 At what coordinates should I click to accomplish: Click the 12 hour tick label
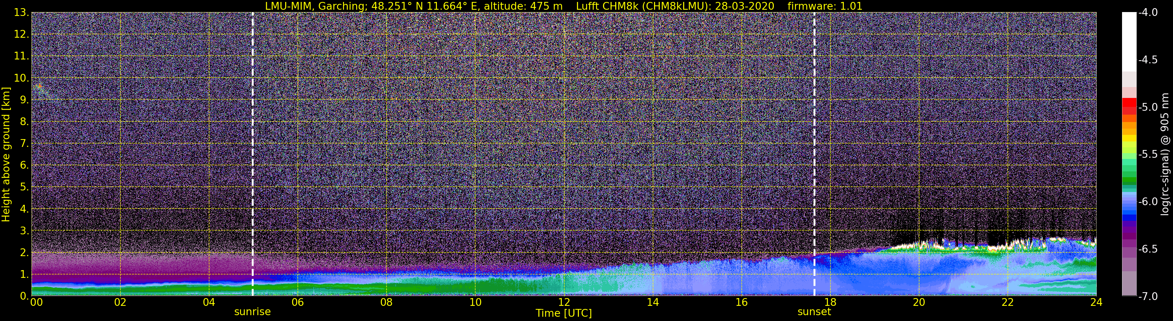coord(564,302)
